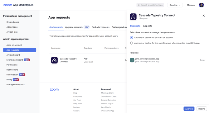Viewport: 209px width, 113px height.
Task: Select approve or decline for specific users
Action: point(131,43)
